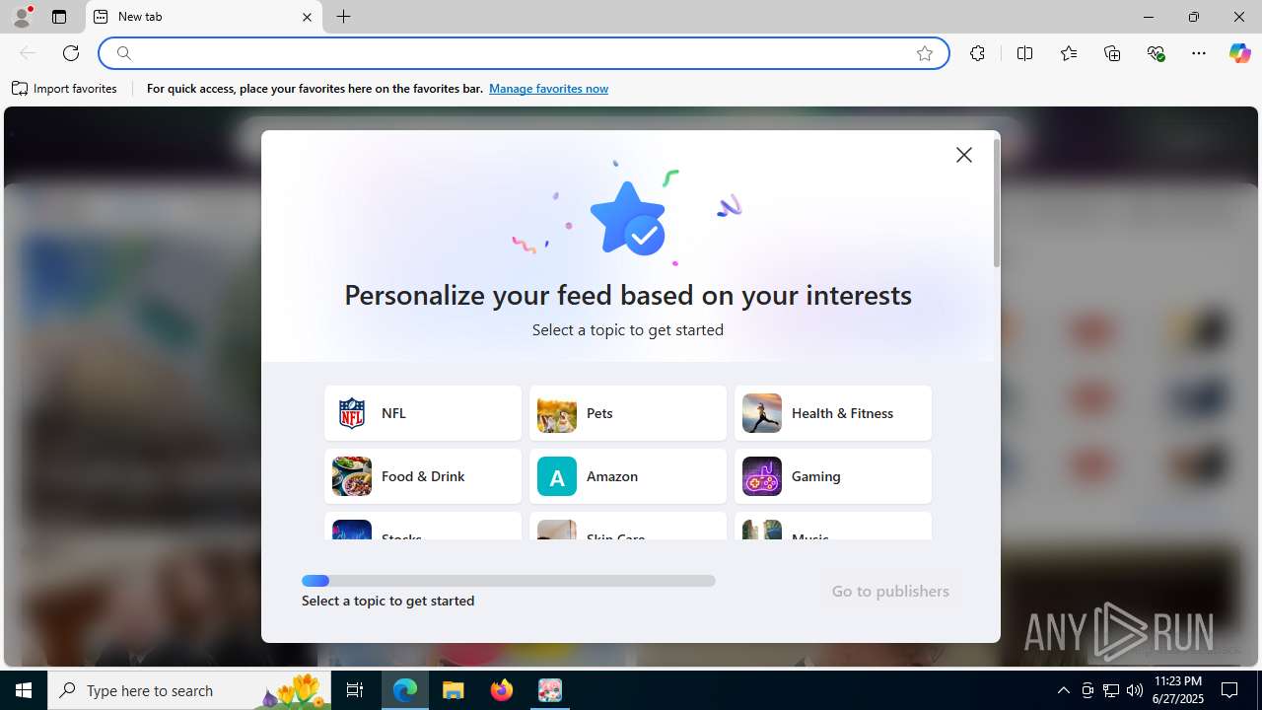Select the New tab tab
The width and height of the screenshot is (1262, 710).
click(x=204, y=17)
